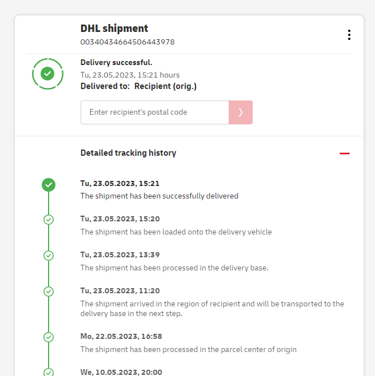Click the DHL shipment title
This screenshot has width=375, height=376.
(x=114, y=29)
